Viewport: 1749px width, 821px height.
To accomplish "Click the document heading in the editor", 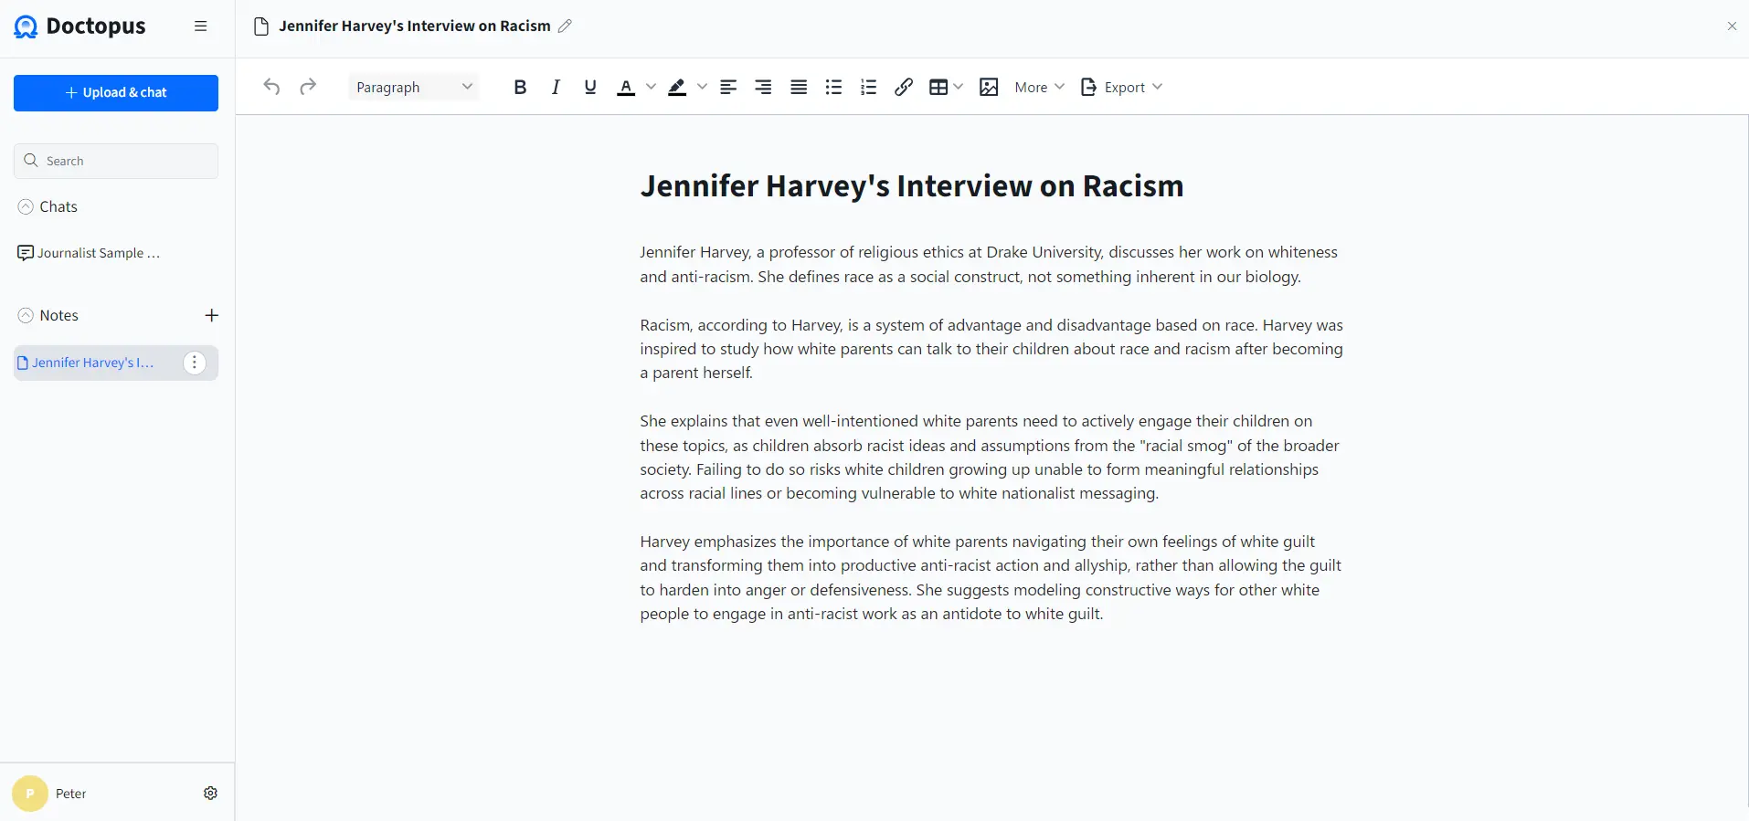I will coord(912,186).
